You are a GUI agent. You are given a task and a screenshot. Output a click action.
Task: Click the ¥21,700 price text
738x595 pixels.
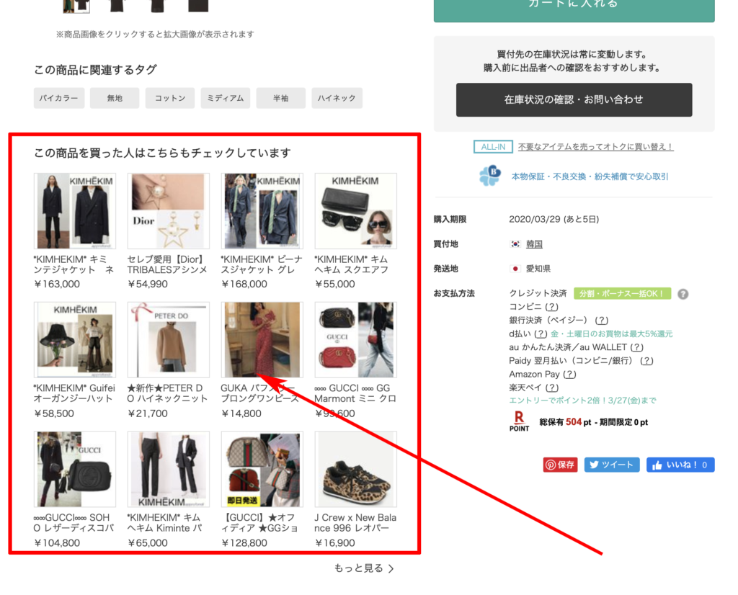pos(148,413)
